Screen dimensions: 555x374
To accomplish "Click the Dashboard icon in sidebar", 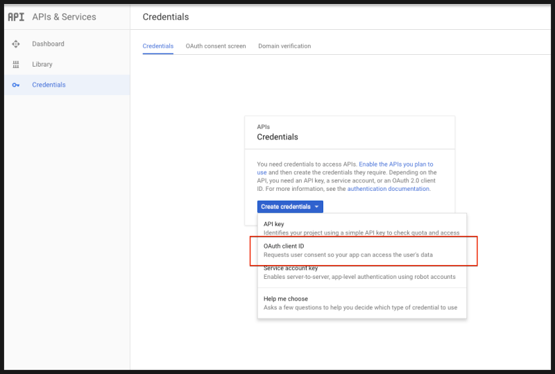I will pyautogui.click(x=16, y=44).
